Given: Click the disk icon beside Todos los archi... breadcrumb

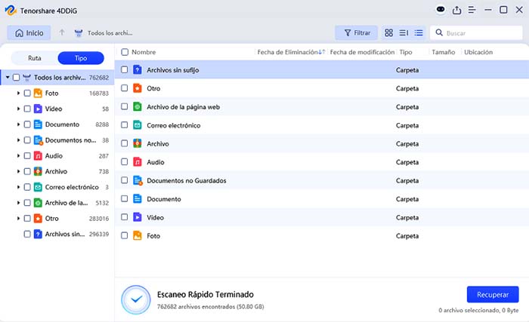Looking at the screenshot, I should [x=79, y=33].
